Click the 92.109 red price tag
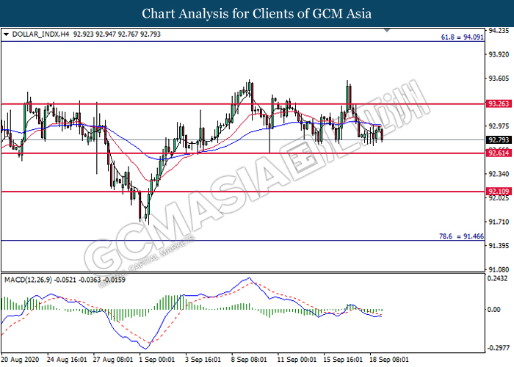Image resolution: width=514 pixels, height=367 pixels. [x=499, y=191]
